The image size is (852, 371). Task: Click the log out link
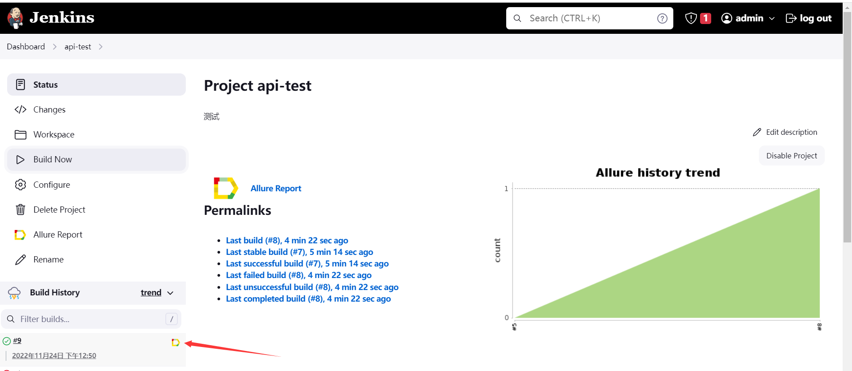[809, 18]
